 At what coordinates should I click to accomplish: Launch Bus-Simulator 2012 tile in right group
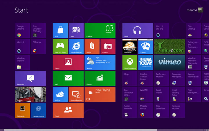[130, 94]
